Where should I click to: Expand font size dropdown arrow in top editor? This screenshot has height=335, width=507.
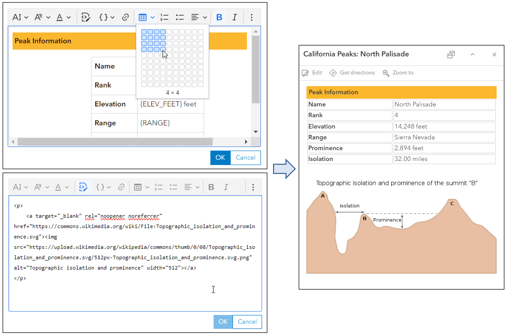point(26,18)
